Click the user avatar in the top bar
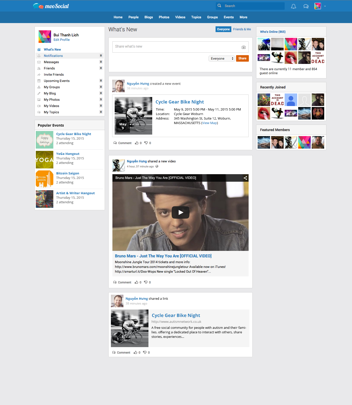Viewport: 352px width, 405px height. point(318,6)
